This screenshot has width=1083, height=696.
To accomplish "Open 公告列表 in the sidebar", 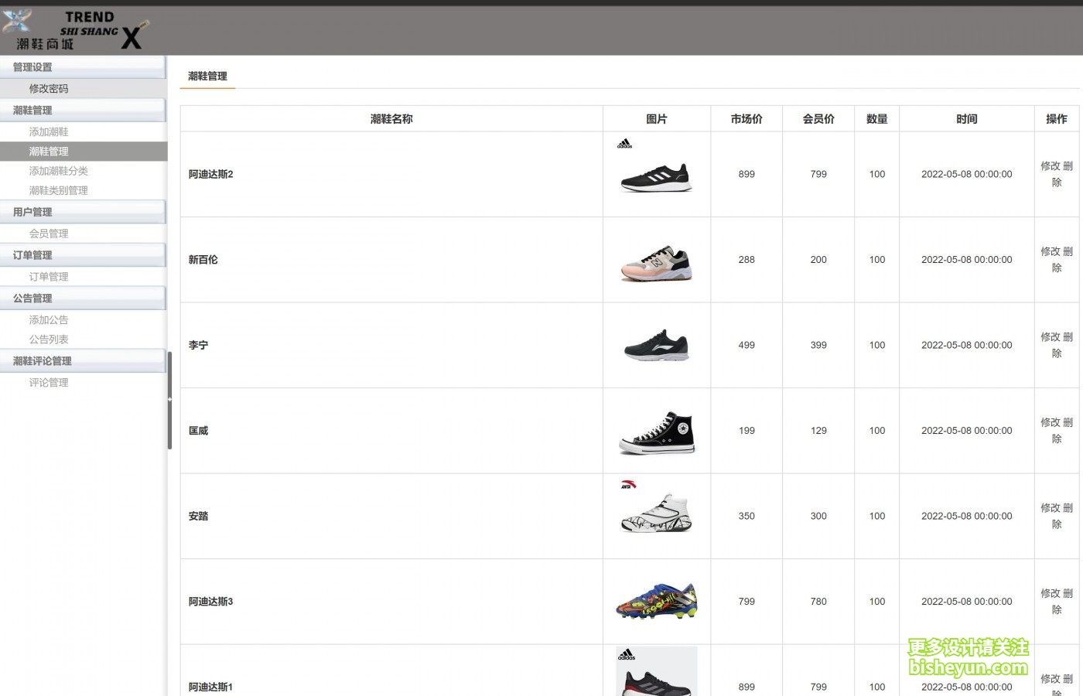I will coord(49,339).
